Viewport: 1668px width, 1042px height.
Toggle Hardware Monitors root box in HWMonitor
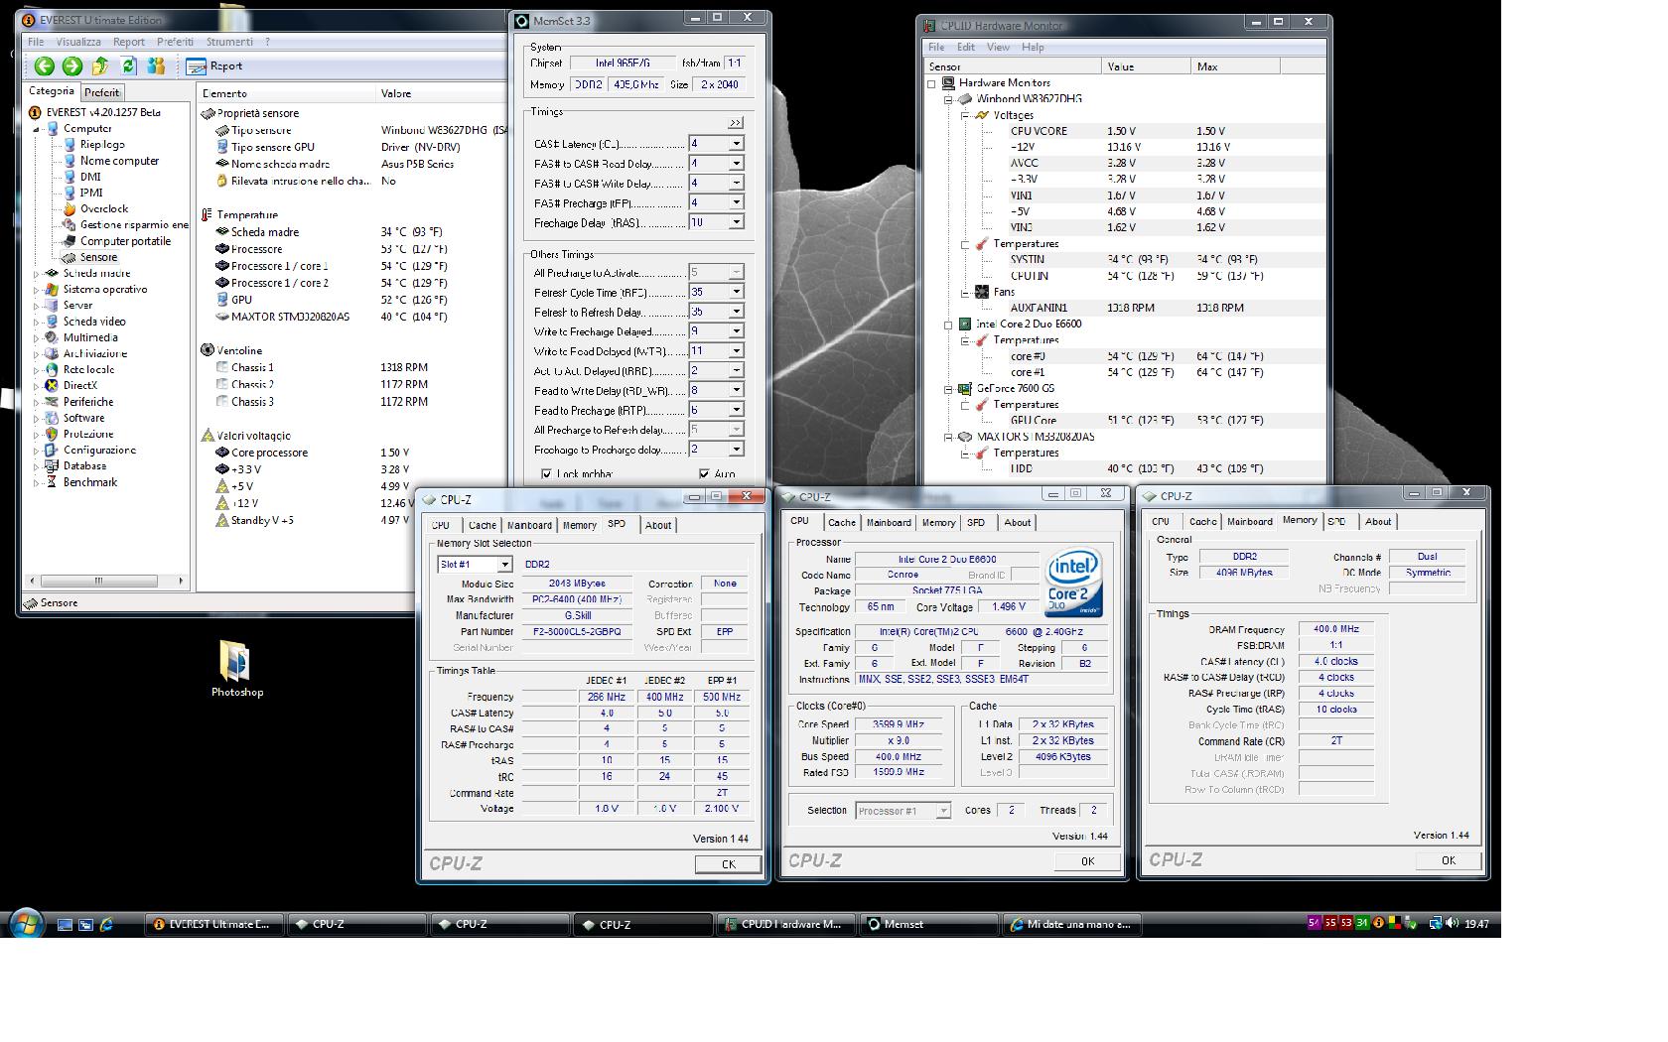coord(932,83)
